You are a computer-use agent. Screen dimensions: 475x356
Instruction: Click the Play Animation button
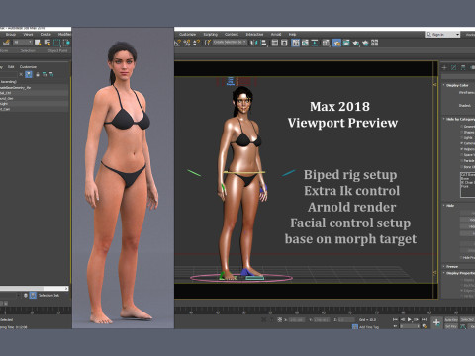click(409, 319)
